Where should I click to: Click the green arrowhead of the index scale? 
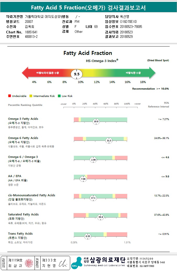[x=152, y=73]
